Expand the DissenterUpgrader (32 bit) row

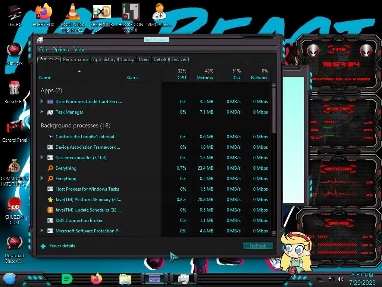(x=42, y=157)
